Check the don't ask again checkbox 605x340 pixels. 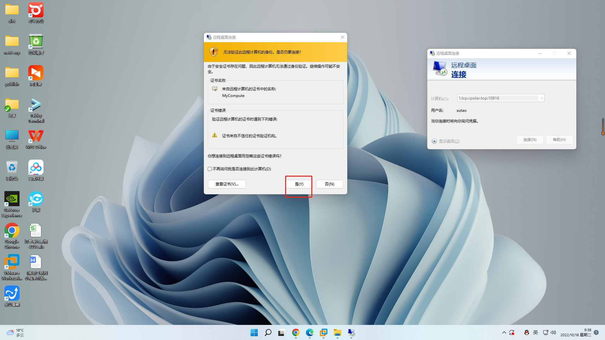[210, 169]
